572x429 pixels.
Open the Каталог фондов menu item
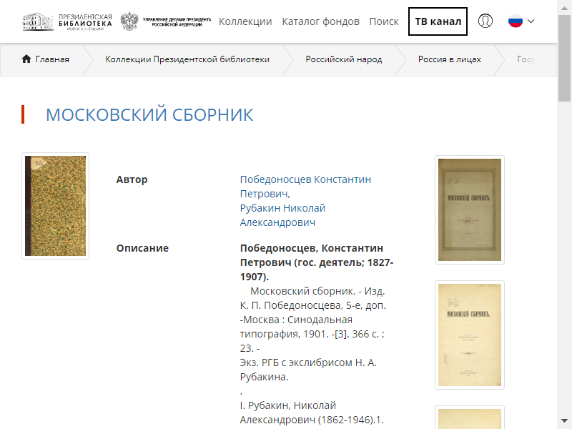point(320,21)
